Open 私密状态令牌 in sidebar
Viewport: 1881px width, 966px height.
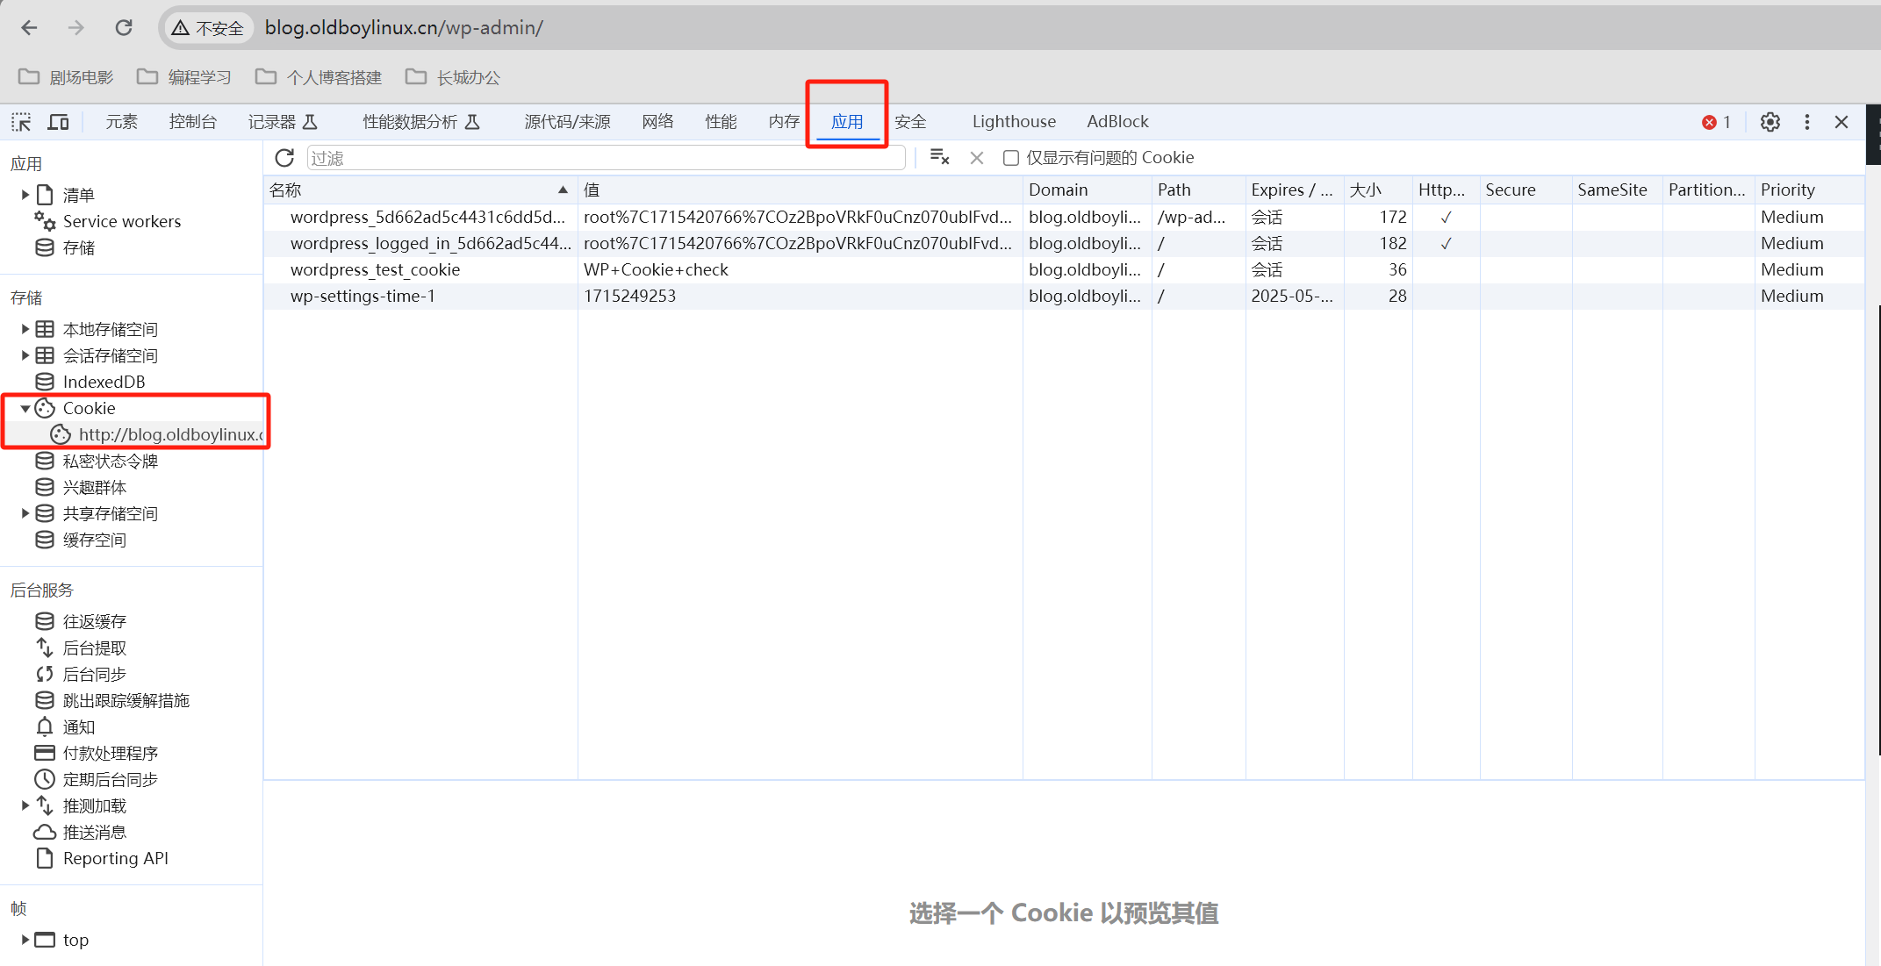point(110,461)
